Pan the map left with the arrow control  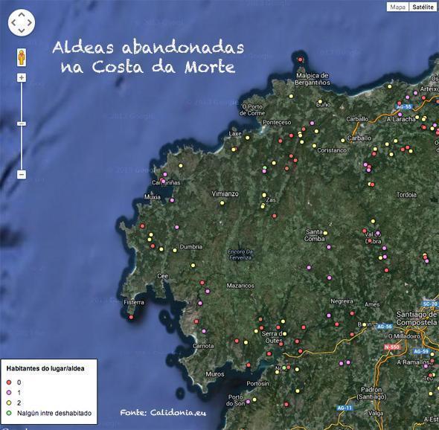click(13, 22)
